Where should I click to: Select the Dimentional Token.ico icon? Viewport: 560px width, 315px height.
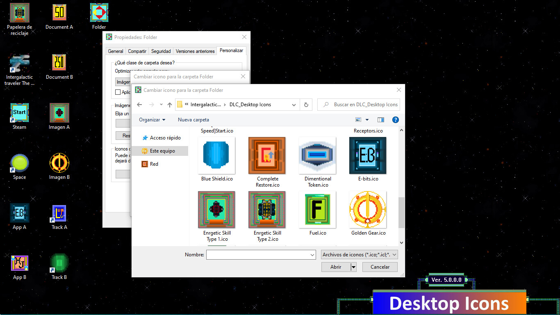click(x=317, y=156)
